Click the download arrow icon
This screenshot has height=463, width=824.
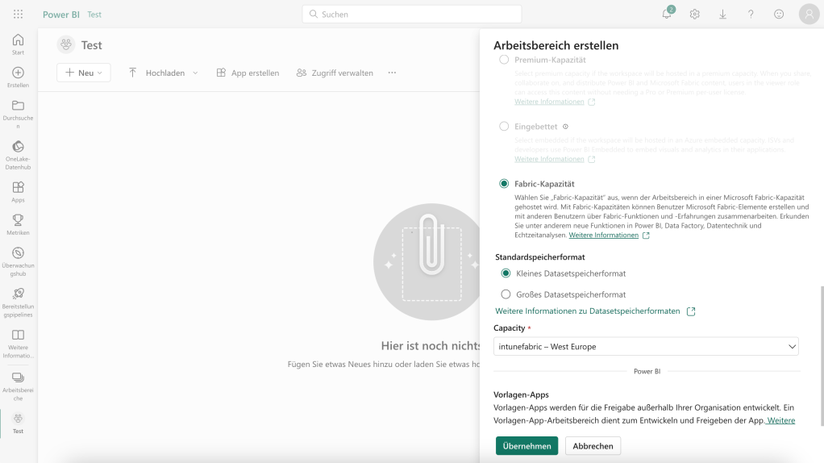point(722,15)
